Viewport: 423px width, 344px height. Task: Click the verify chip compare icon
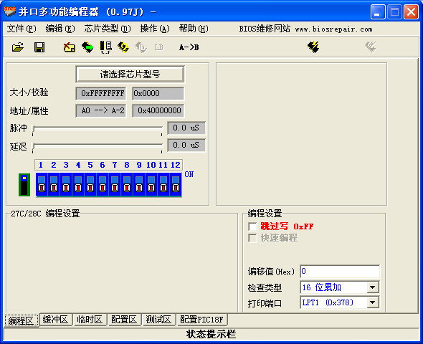[x=106, y=47]
